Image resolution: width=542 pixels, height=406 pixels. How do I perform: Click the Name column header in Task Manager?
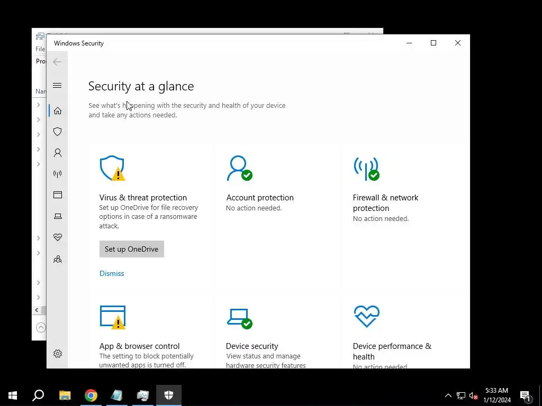[x=41, y=91]
